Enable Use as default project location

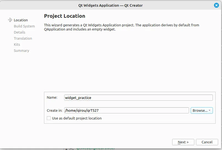(x=49, y=118)
